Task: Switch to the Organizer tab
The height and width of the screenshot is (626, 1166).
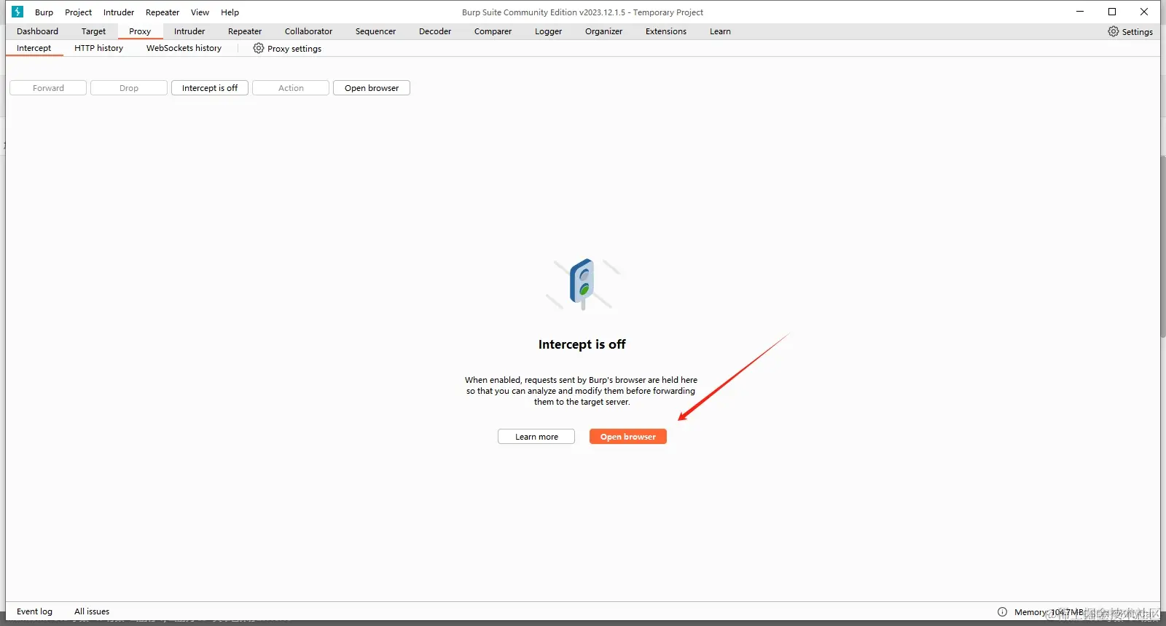Action: [603, 31]
